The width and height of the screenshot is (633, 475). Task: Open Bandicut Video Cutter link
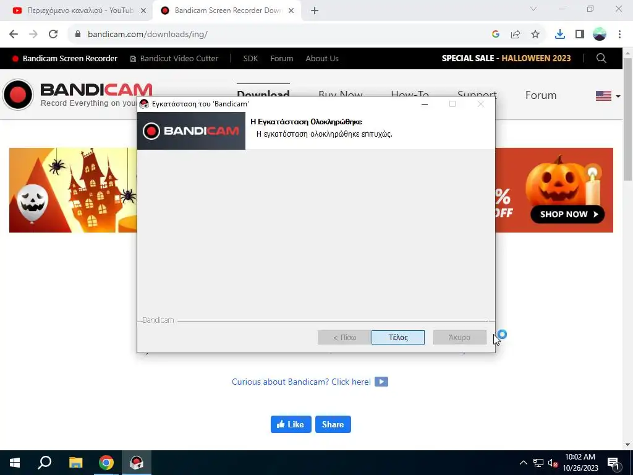coord(174,59)
